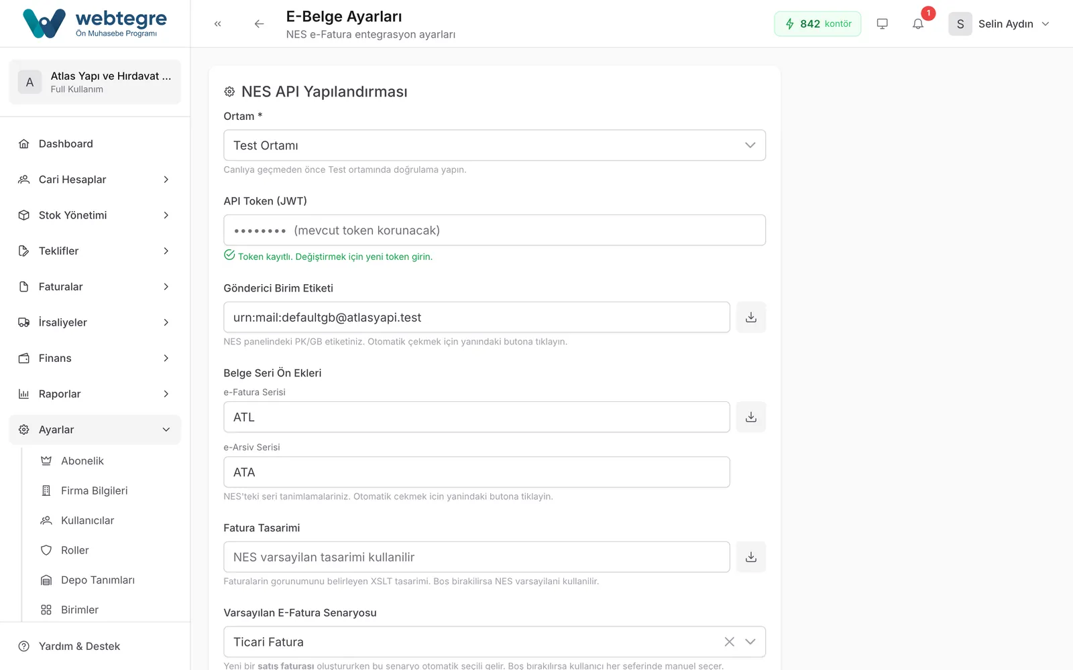Go back using the left arrow icon
This screenshot has width=1073, height=670.
pyautogui.click(x=259, y=23)
